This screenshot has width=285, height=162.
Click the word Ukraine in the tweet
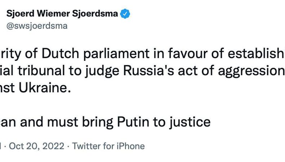pos(45,87)
